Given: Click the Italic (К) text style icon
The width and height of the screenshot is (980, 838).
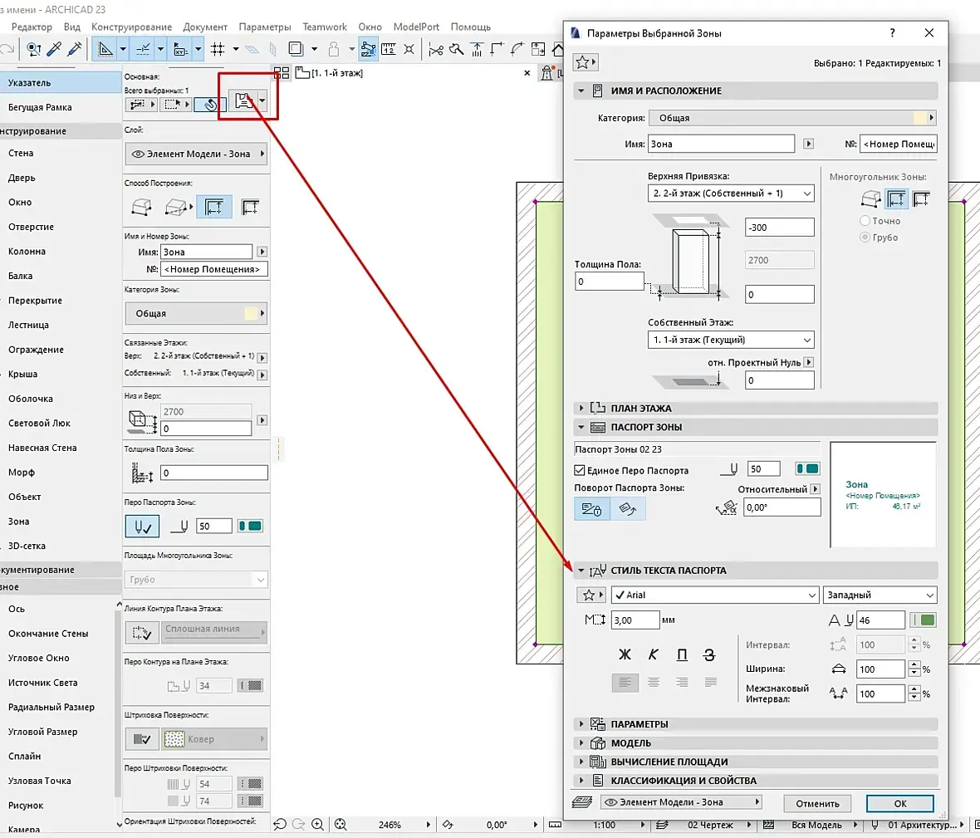Looking at the screenshot, I should point(653,654).
